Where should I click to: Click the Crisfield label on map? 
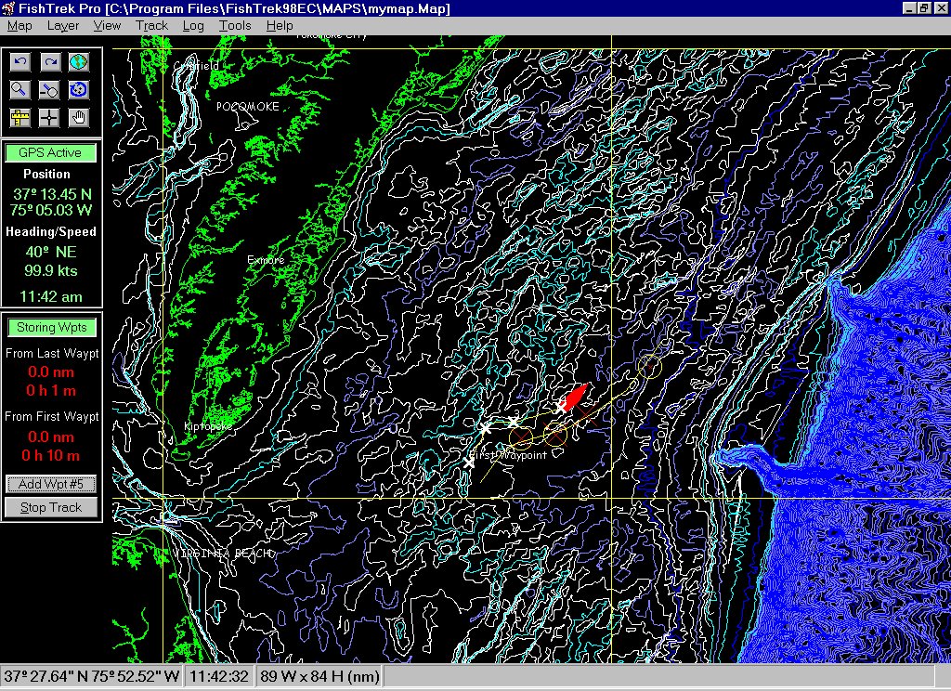[x=196, y=66]
